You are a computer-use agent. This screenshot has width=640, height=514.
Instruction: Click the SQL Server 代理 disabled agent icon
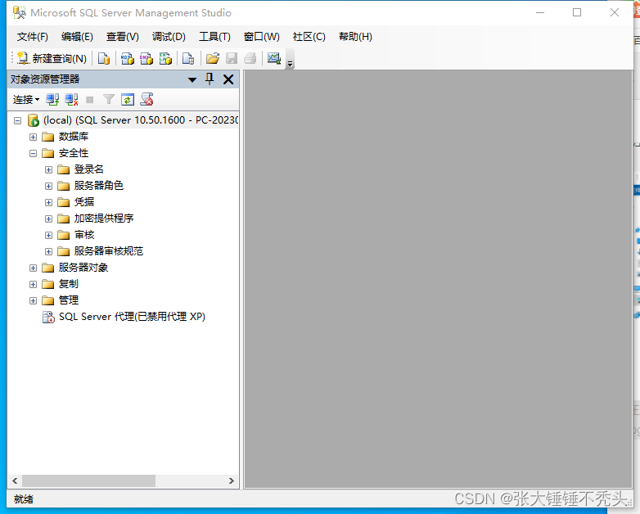coord(48,317)
